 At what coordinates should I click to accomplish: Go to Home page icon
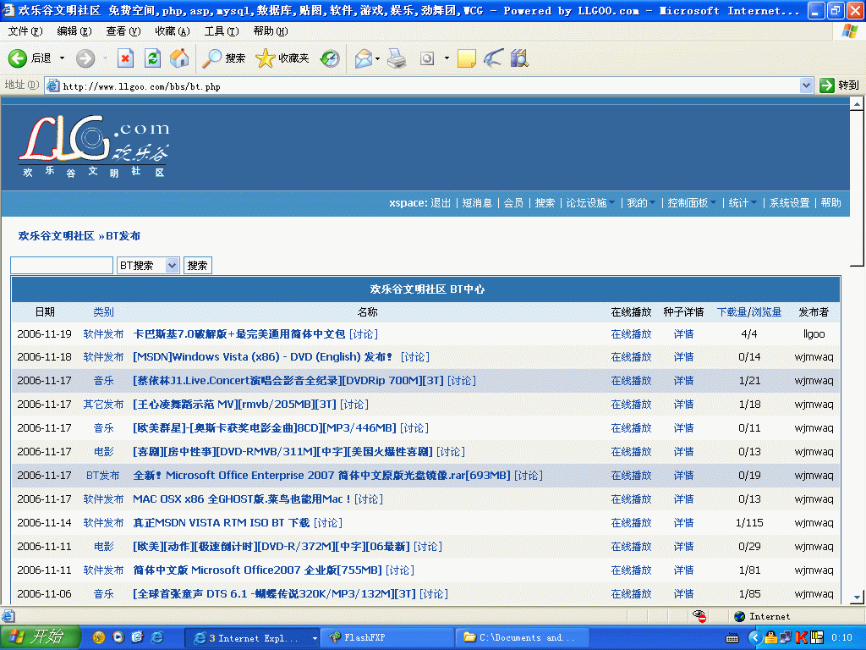coord(179,58)
